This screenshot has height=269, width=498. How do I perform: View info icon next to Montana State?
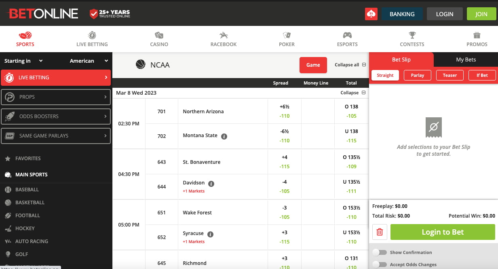(x=224, y=136)
